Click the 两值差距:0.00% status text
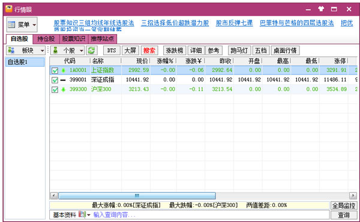The image size is (360, 222). pos(266,205)
